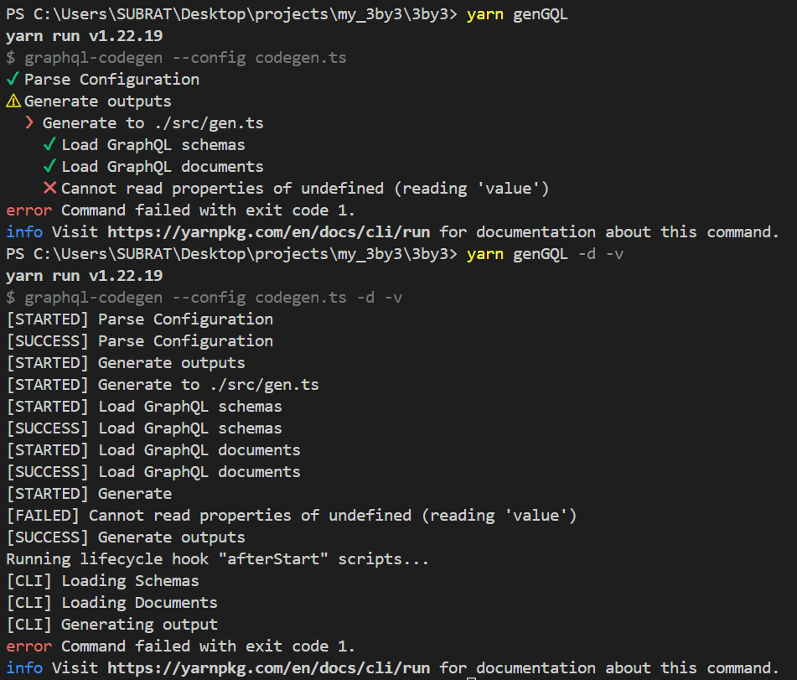Click the red chevron before Generate to ./src/gen.ts
Viewport: 797px width, 680px height.
pyautogui.click(x=29, y=123)
